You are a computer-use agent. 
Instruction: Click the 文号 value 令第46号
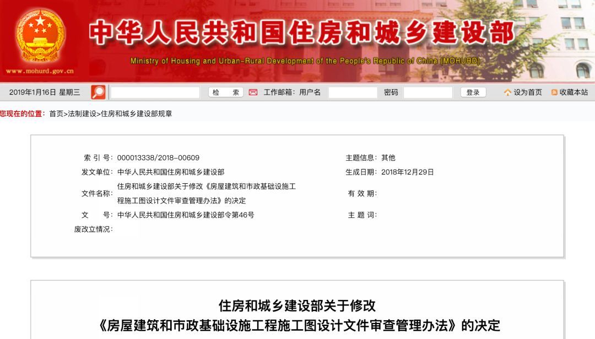pyautogui.click(x=186, y=215)
